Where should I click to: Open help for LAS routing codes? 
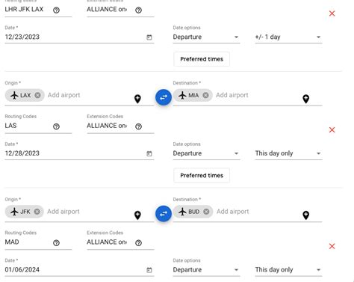point(57,126)
